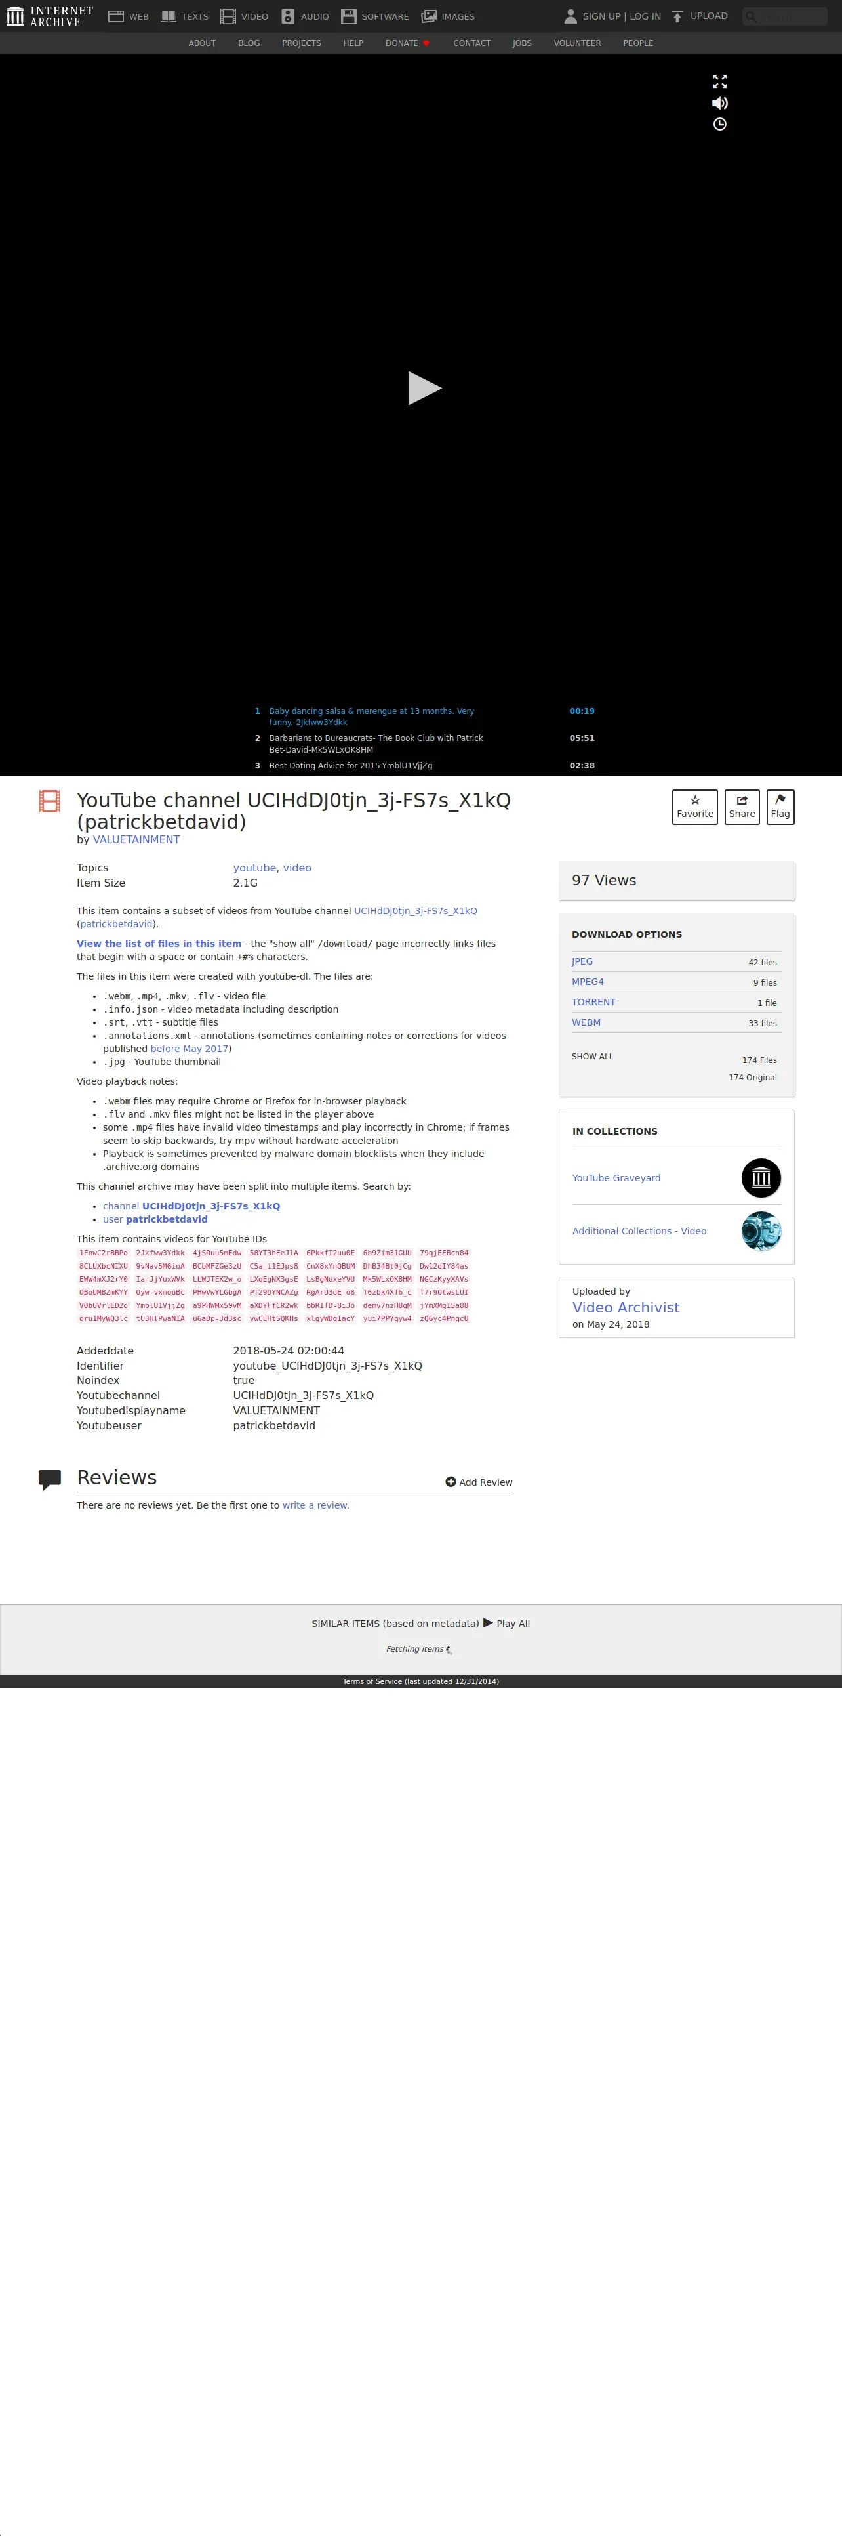This screenshot has width=842, height=2541.
Task: Open the Help menu item
Action: (353, 43)
